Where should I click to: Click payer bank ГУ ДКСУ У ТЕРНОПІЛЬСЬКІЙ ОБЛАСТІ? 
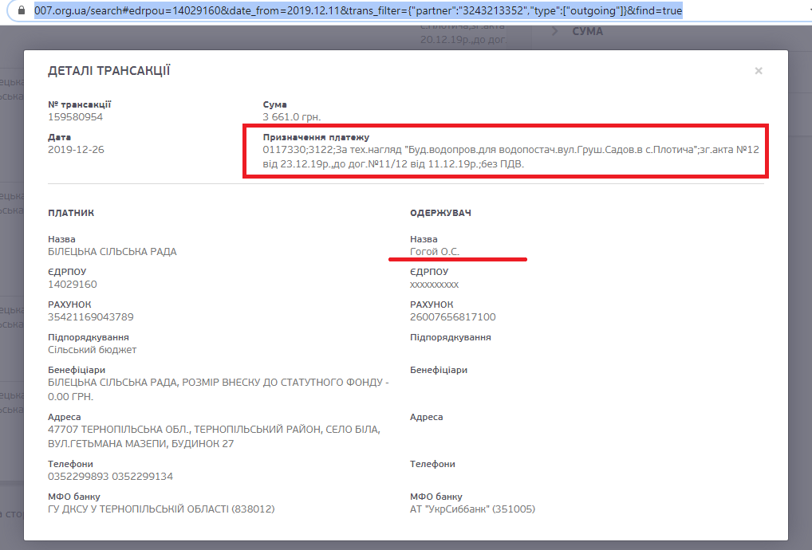coord(161,509)
